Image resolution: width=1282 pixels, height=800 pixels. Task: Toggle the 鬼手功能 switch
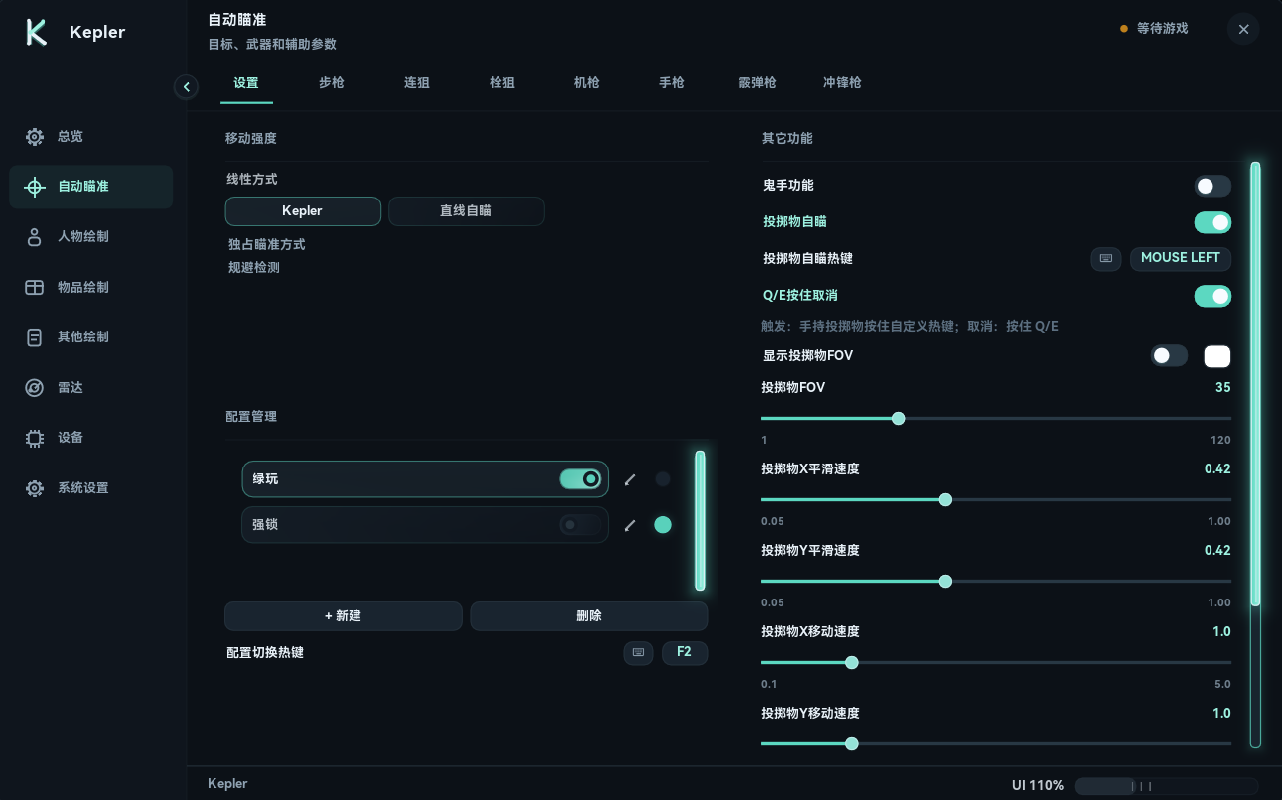(x=1212, y=186)
